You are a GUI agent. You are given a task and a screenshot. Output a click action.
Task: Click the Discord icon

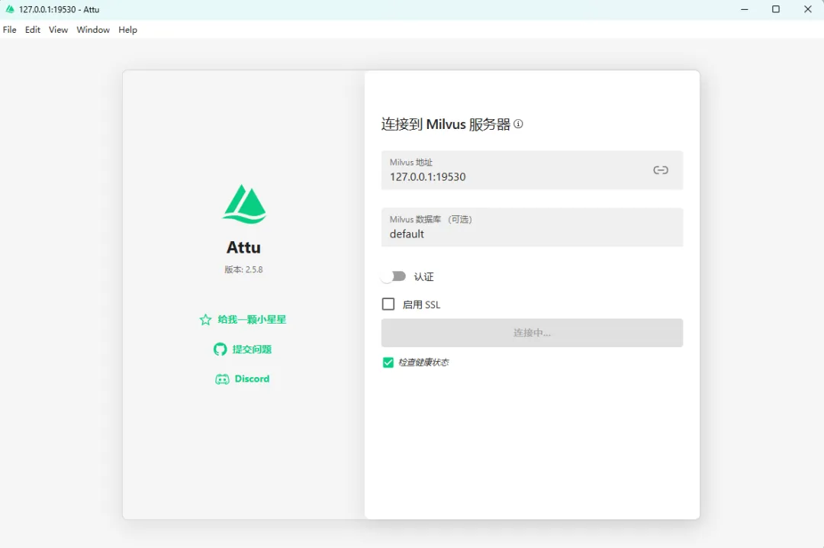(x=222, y=379)
